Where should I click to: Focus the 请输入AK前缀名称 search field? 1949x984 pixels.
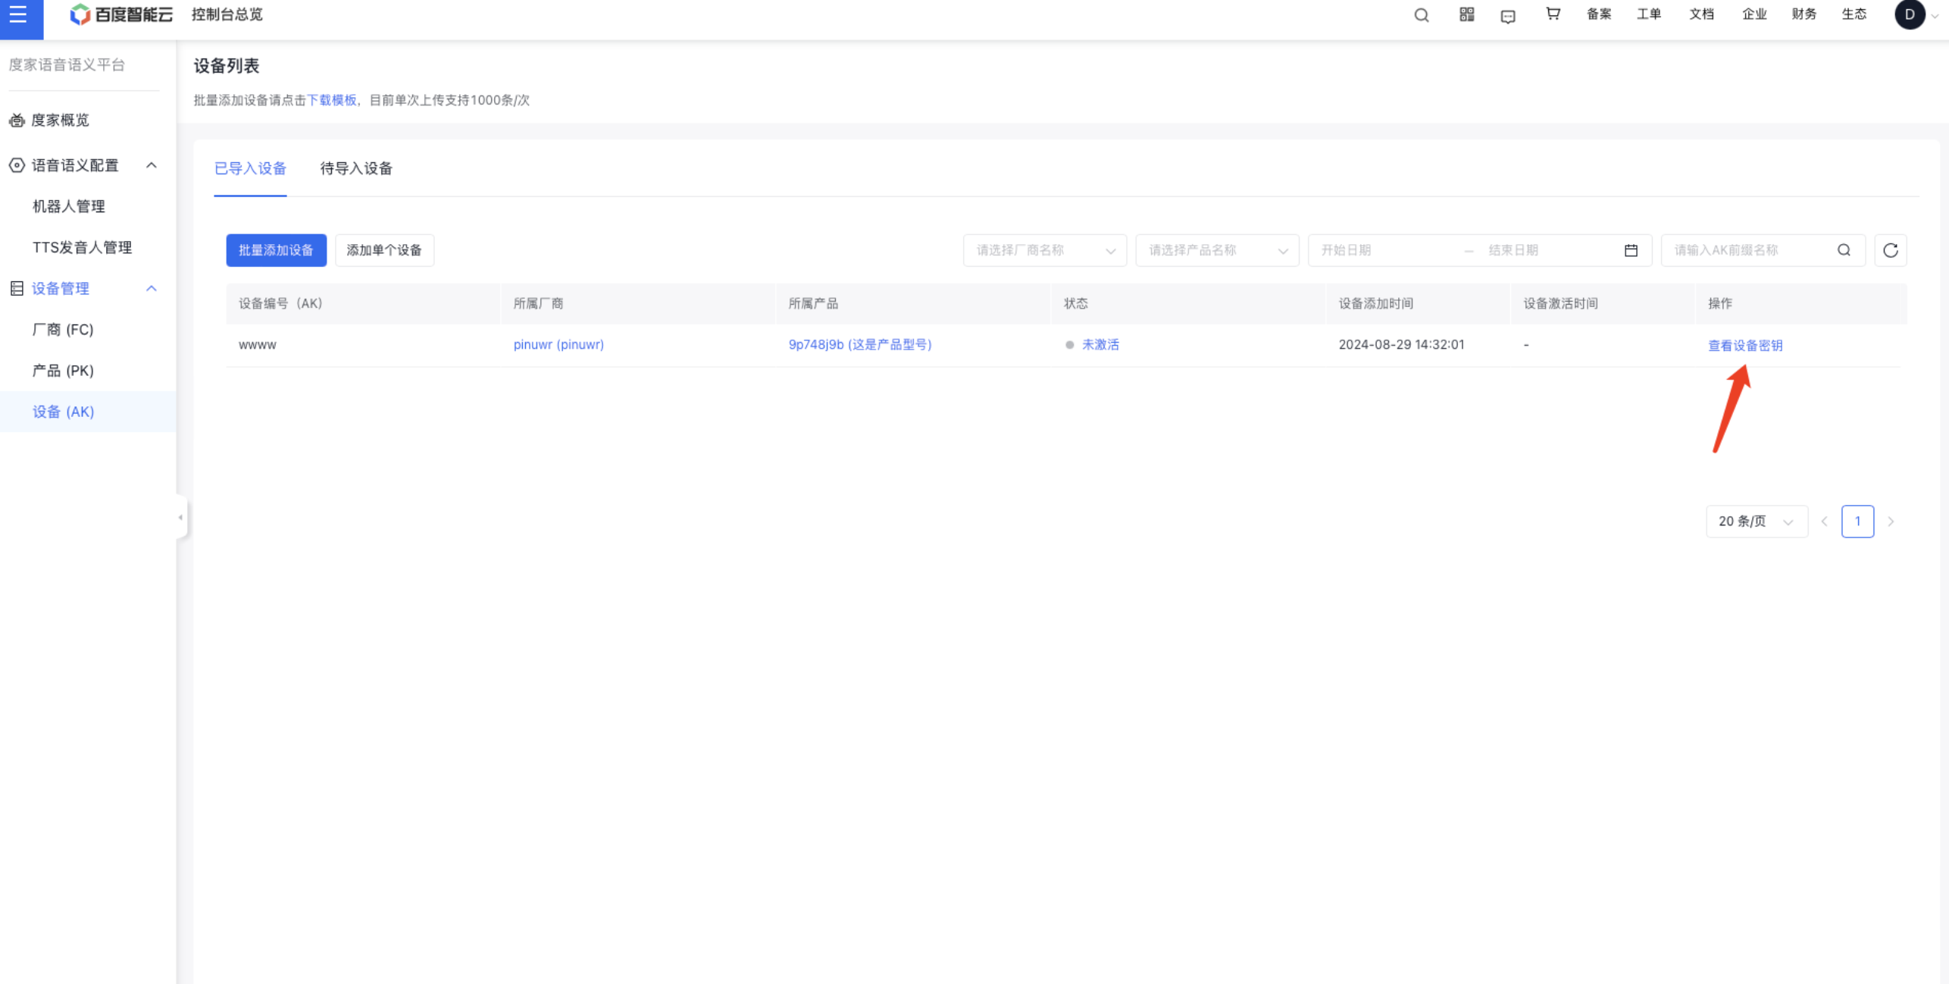(x=1750, y=250)
